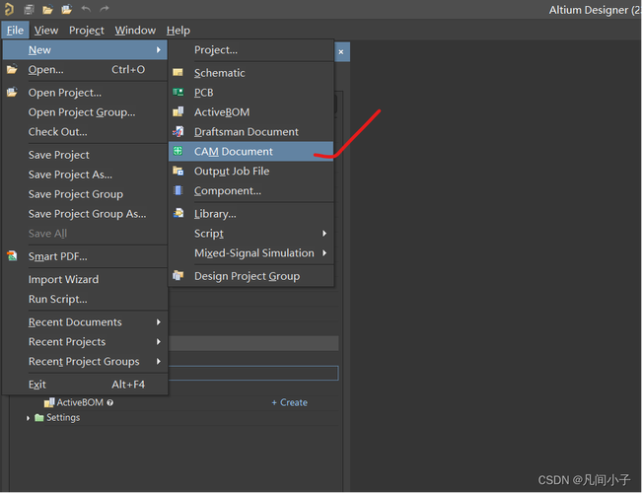Open the Project menu
This screenshot has height=493, width=642.
(87, 31)
